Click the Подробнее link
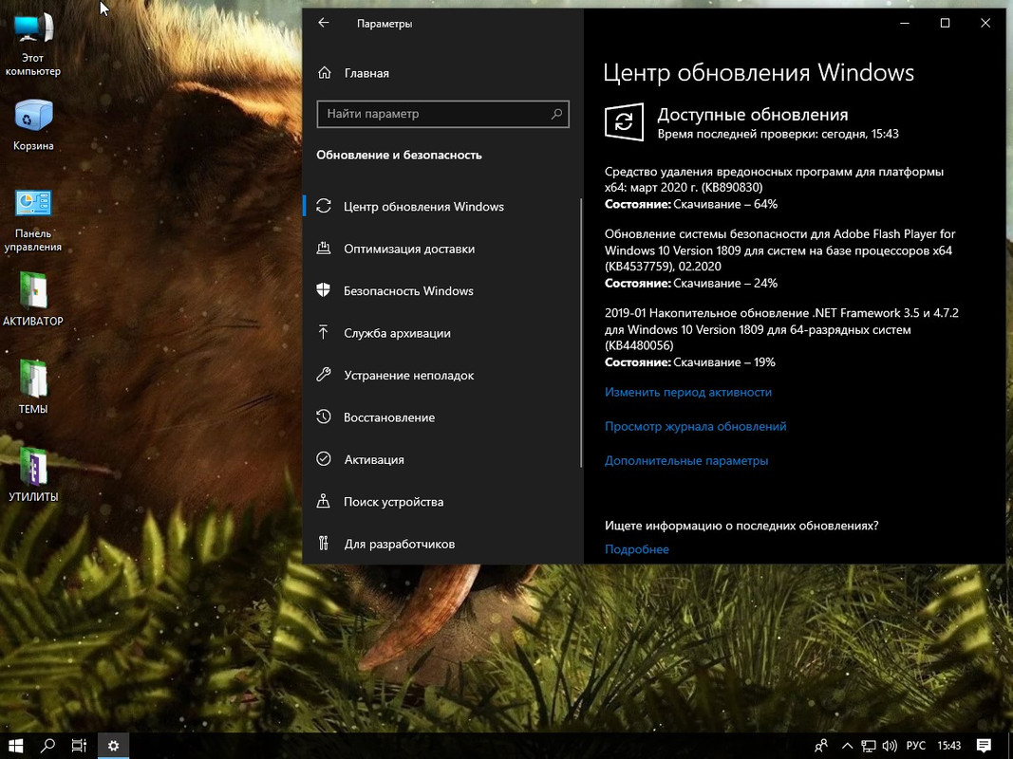This screenshot has height=759, width=1013. [x=637, y=549]
